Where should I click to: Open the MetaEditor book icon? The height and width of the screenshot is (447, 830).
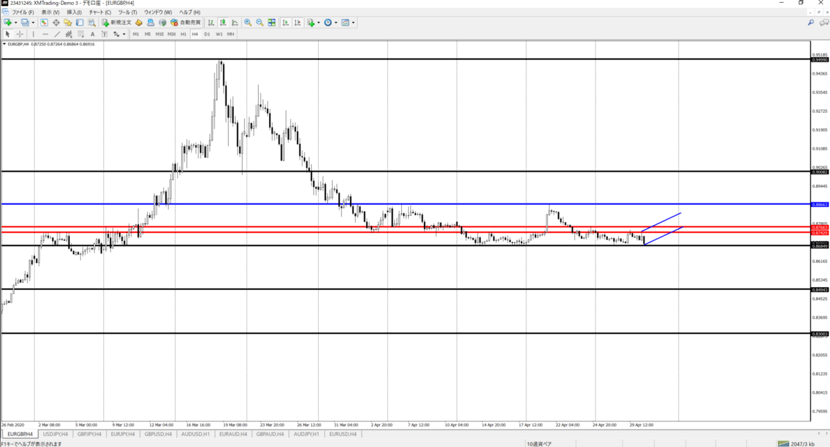(x=138, y=22)
